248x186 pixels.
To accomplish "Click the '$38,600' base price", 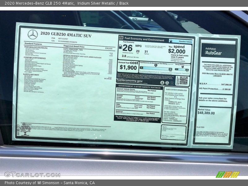I will coord(109,48).
